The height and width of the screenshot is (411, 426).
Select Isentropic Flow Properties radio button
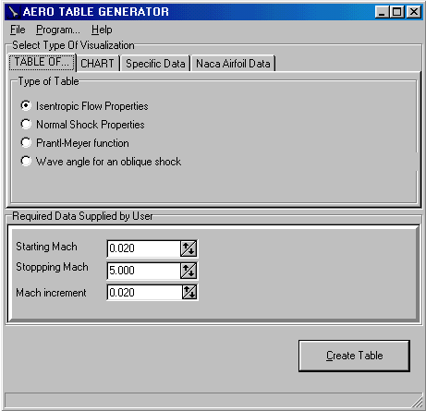click(x=26, y=106)
